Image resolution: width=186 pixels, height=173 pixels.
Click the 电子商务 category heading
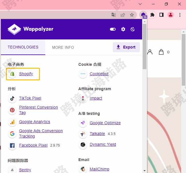[16, 64]
